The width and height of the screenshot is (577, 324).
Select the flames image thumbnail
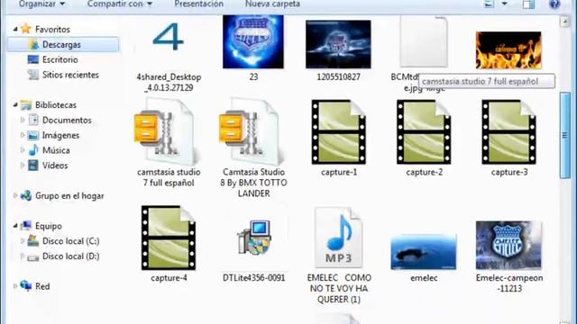pyautogui.click(x=508, y=50)
